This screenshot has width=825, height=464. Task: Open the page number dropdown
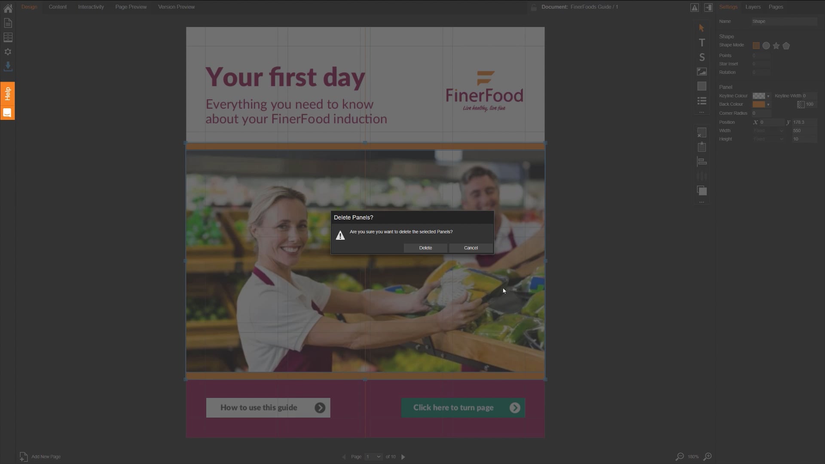373,457
